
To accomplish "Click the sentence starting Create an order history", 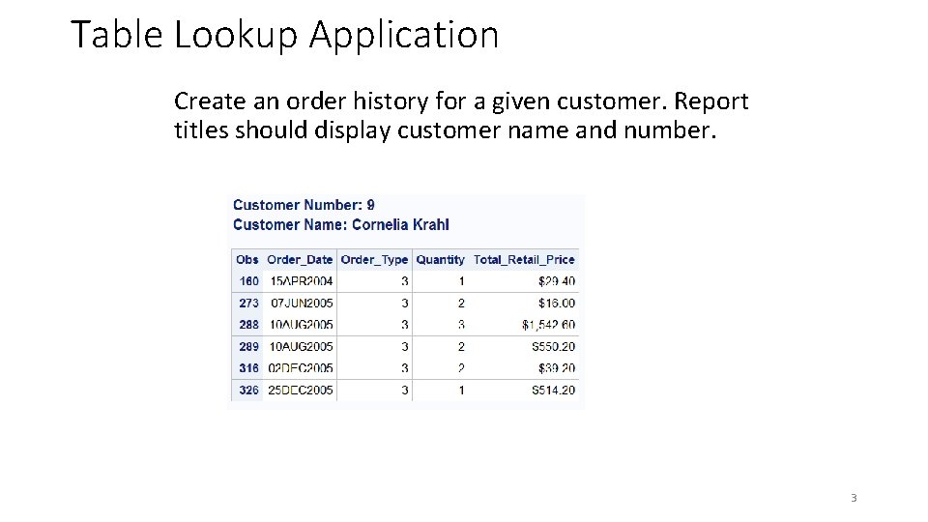I will pyautogui.click(x=461, y=115).
